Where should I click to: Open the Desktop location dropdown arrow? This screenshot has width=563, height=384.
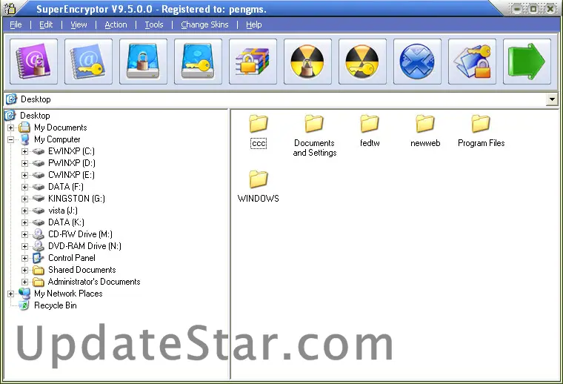pyautogui.click(x=552, y=99)
